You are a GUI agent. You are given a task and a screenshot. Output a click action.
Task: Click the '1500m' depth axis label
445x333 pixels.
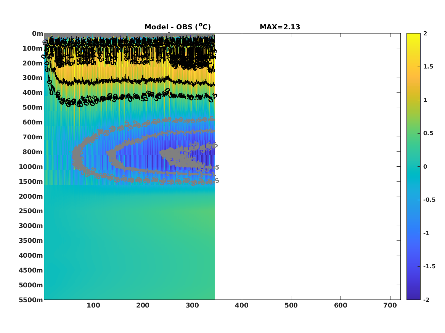pyautogui.click(x=31, y=182)
